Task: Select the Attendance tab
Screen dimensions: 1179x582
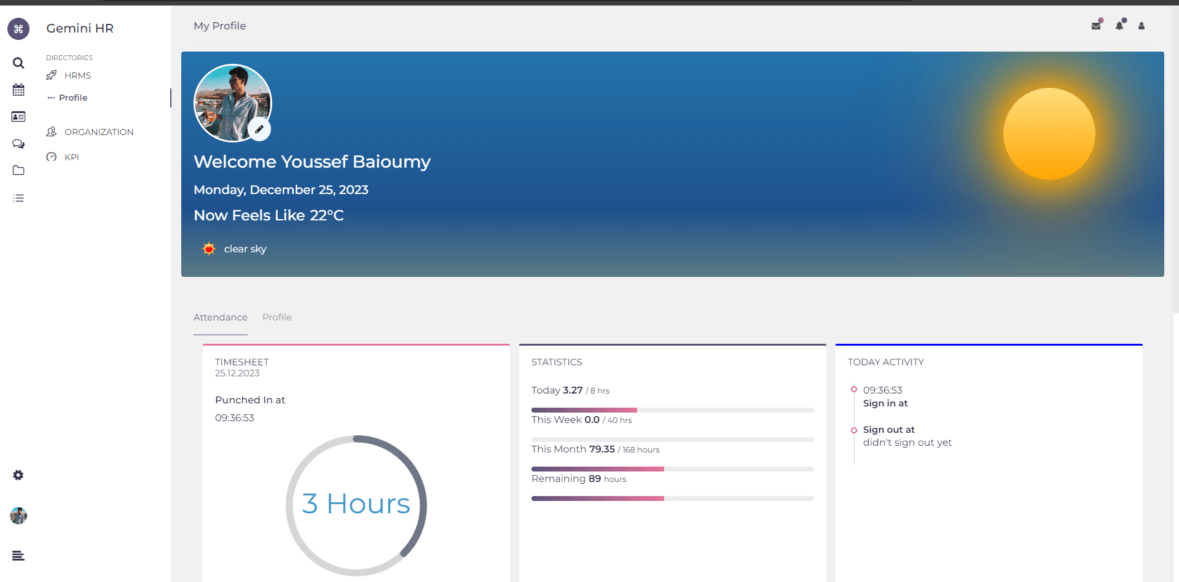Action: pyautogui.click(x=221, y=317)
